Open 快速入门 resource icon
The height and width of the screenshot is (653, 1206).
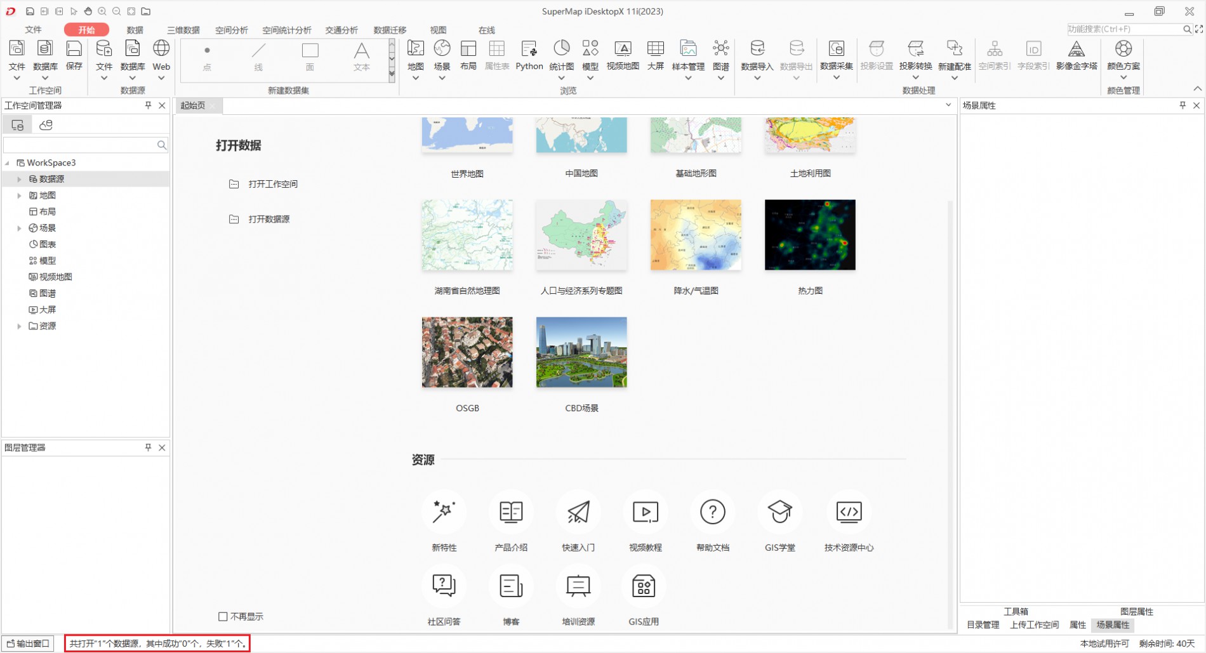tap(578, 512)
